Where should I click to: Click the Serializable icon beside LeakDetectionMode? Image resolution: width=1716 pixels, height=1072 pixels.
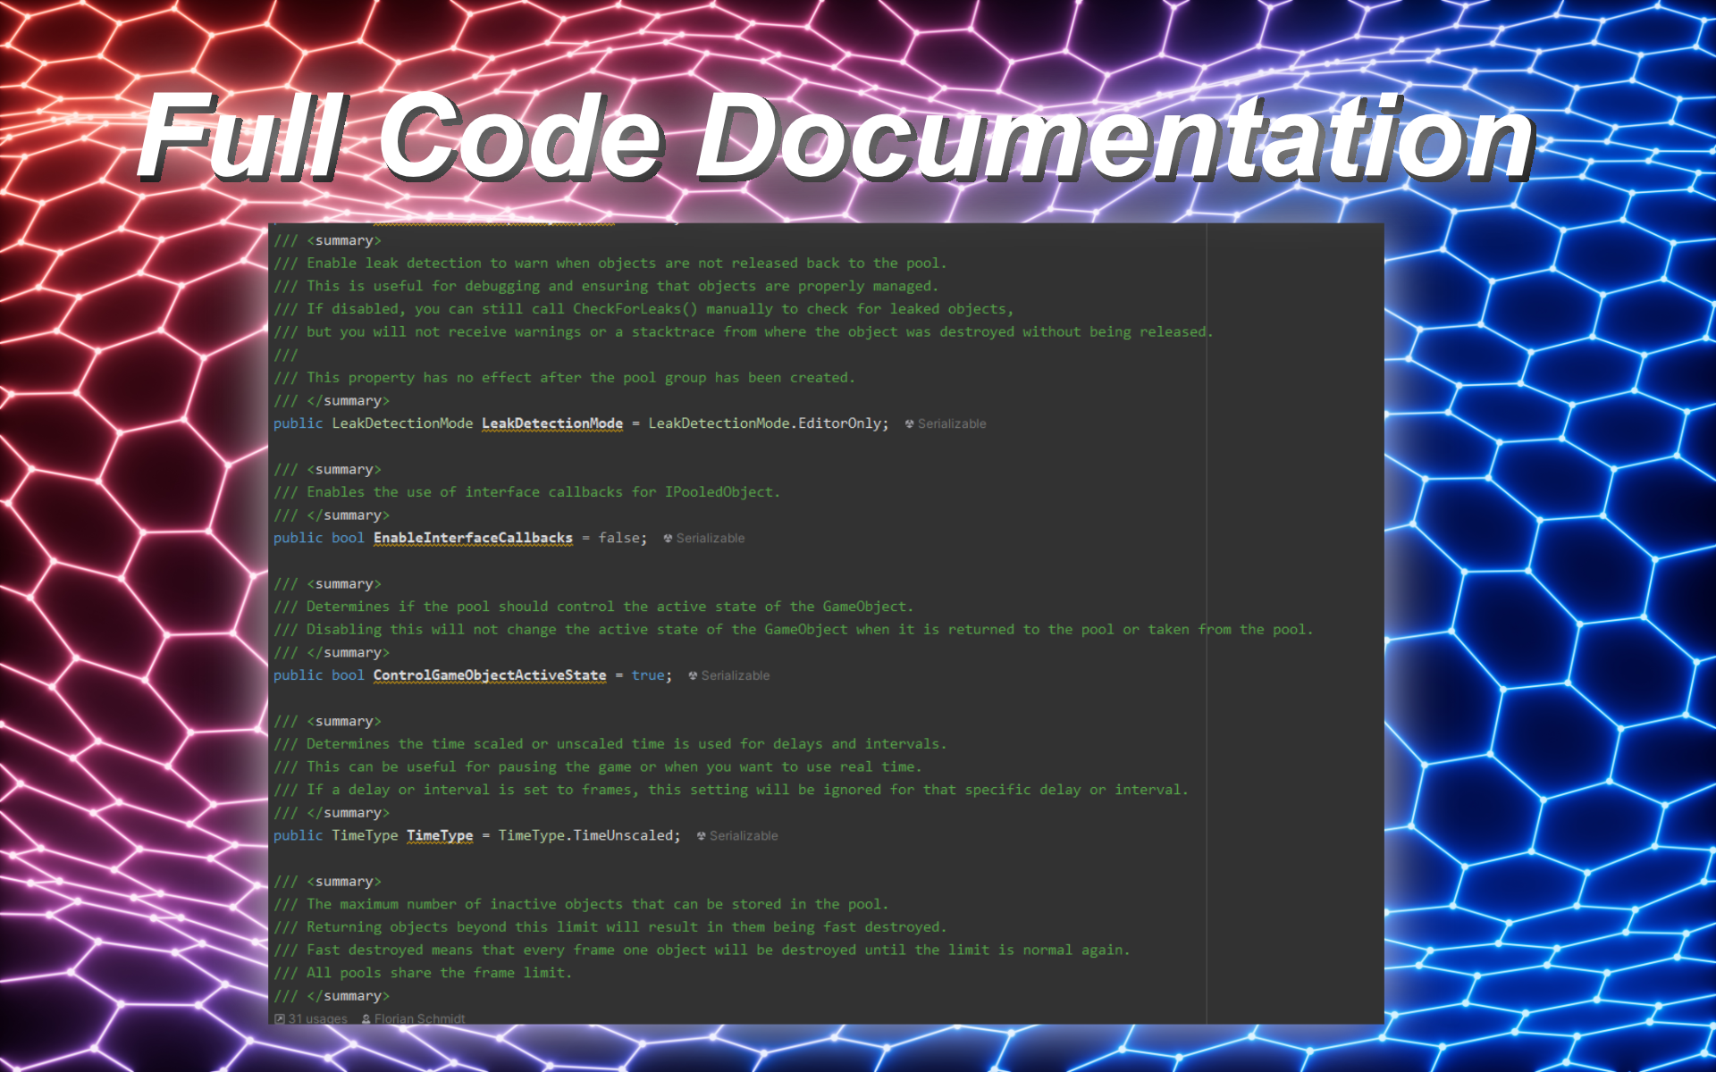tap(909, 424)
